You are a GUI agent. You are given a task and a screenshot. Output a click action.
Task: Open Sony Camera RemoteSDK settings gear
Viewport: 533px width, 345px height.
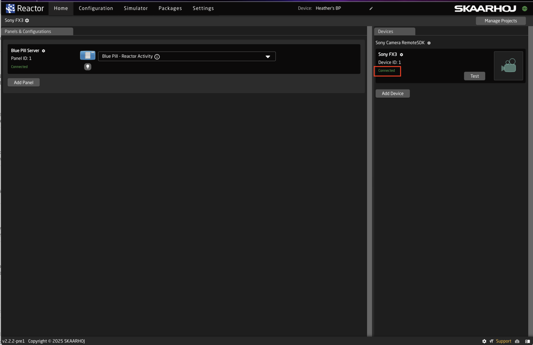tap(429, 43)
